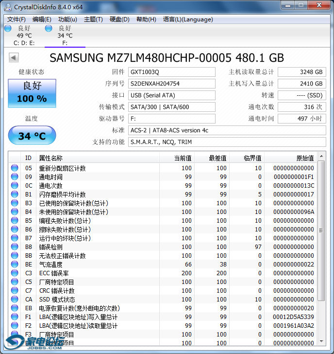This screenshot has height=354, width=334.
Task: Switch to the 34 °C F: disk tab
Action: coord(65,35)
